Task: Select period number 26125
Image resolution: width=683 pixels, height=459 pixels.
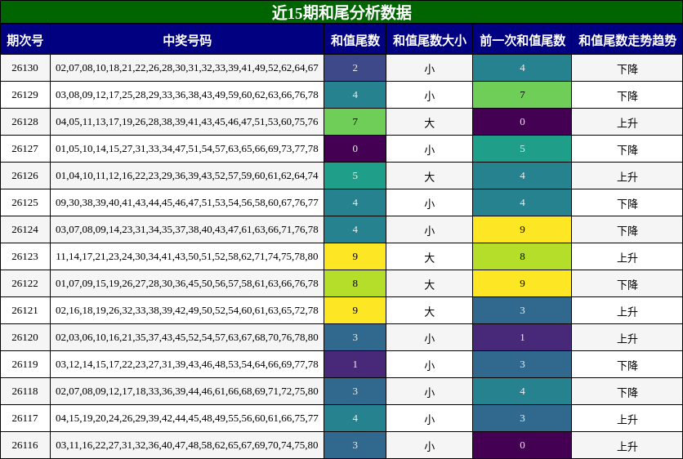Action: pos(25,203)
